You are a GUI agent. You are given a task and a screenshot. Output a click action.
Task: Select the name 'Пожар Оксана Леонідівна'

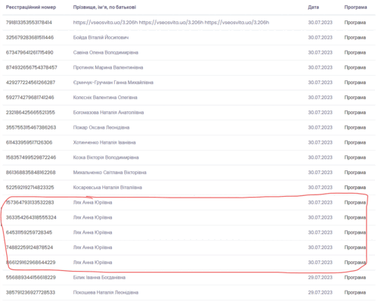coord(101,127)
